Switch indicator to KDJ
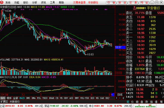 tap(107, 98)
